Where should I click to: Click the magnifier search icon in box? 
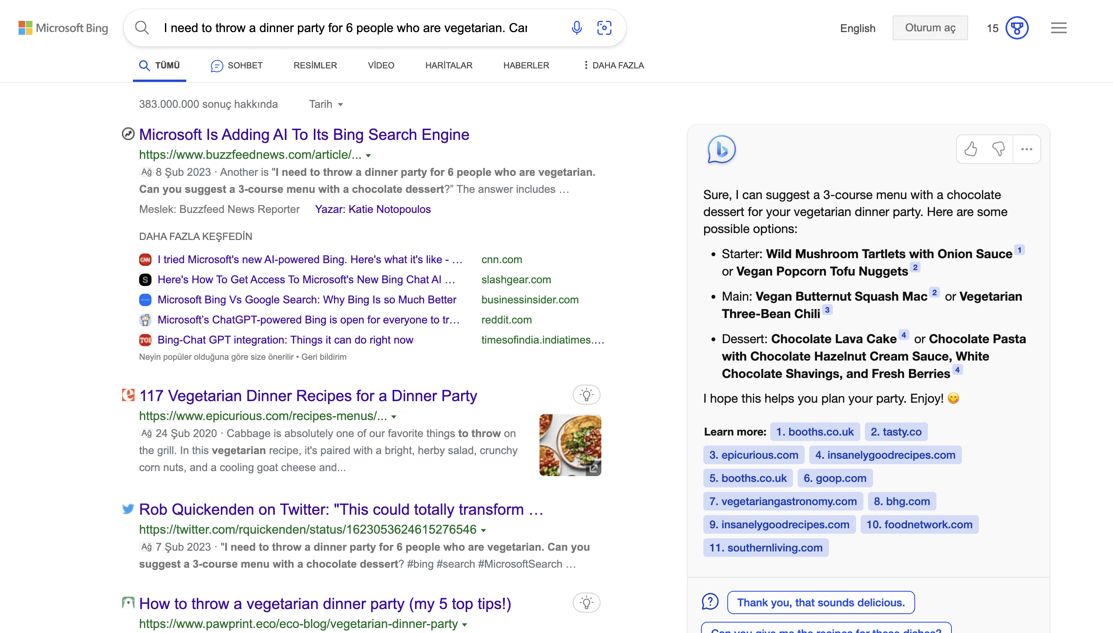point(142,28)
